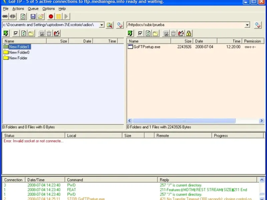
Task: Expand the local path dropdown
Action: click(x=101, y=25)
